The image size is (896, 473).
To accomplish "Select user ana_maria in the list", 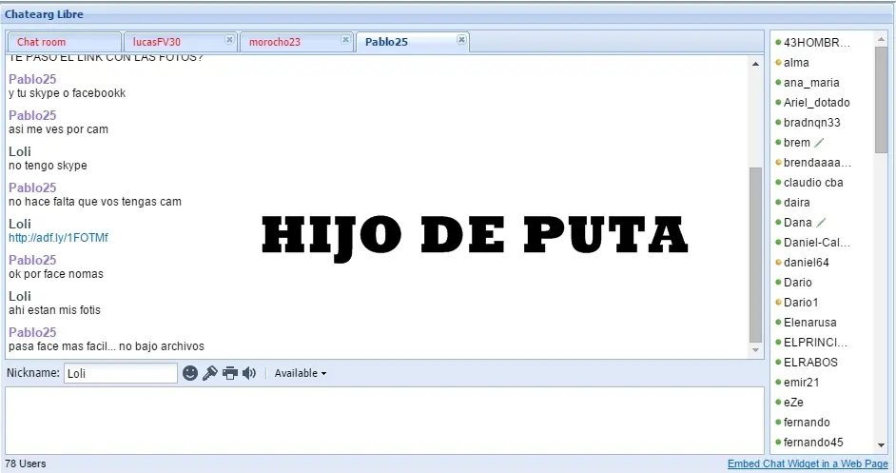I will click(811, 83).
